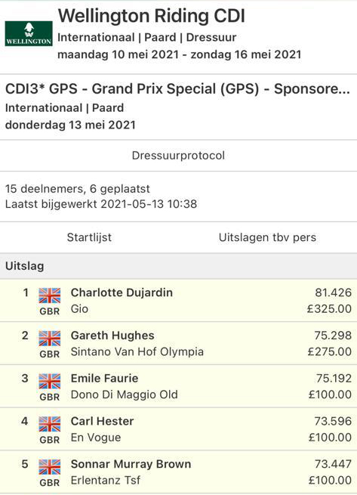Viewport: 357px width, 495px height.
Task: Select the CDI3* GPS Grand Prix Special heading
Action: (x=177, y=89)
